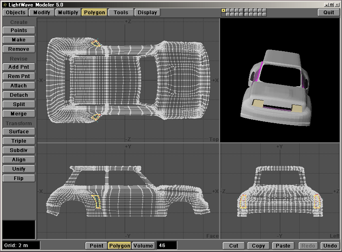Screen dimensions: 342x252
Task: Triple the selected polygons
Action: (19, 141)
